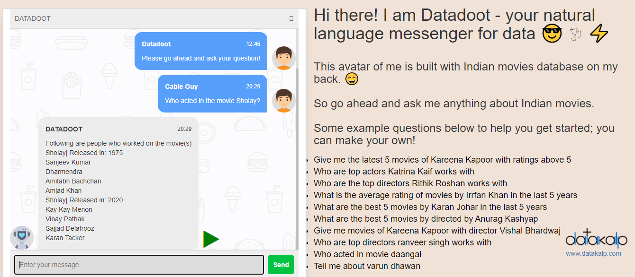Viewport: 635px width, 277px height.
Task: Click 'Vinay Pathak' in the reply
Action: click(65, 219)
